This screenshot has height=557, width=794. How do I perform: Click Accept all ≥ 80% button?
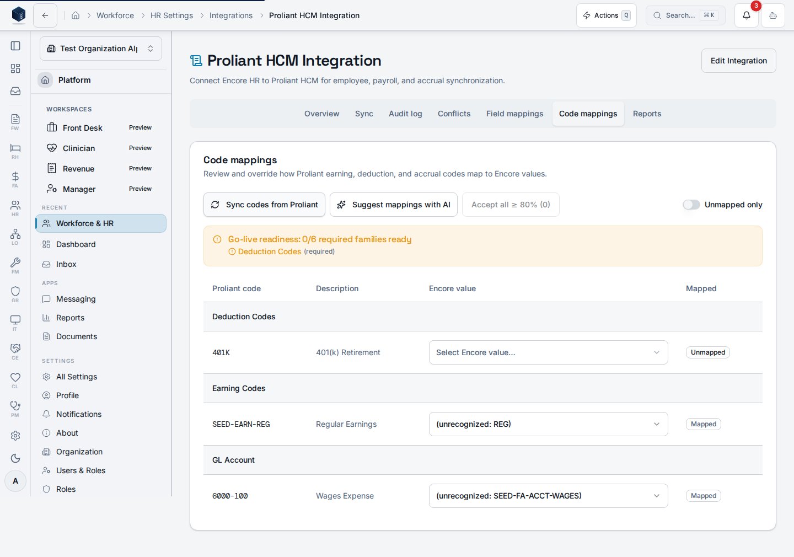[511, 205]
